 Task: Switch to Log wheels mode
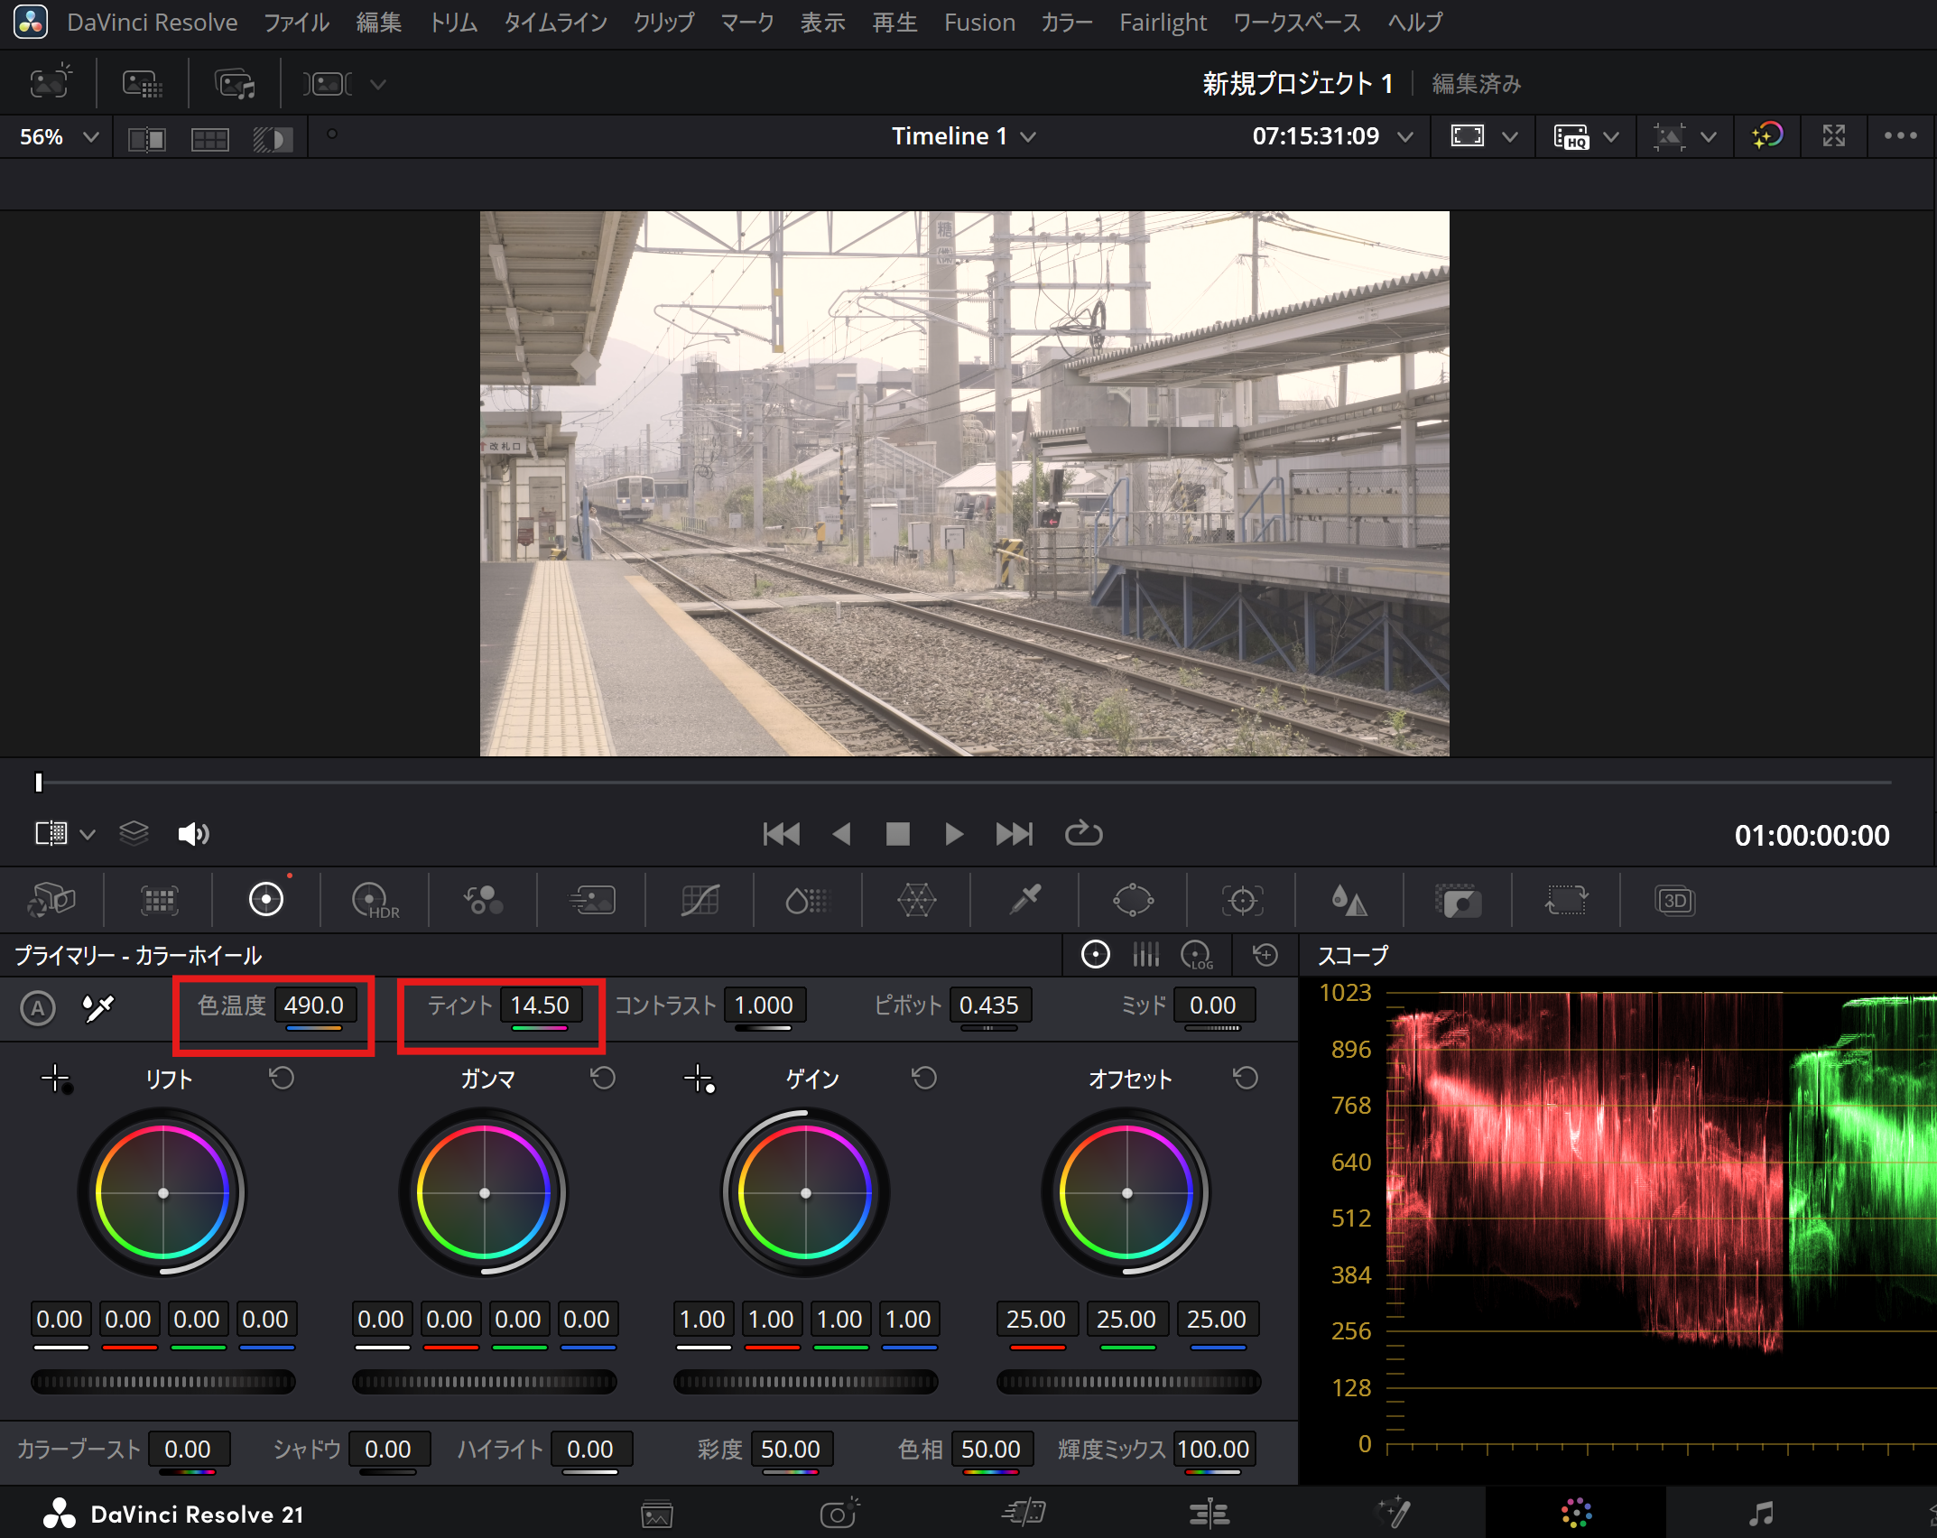[x=1197, y=955]
